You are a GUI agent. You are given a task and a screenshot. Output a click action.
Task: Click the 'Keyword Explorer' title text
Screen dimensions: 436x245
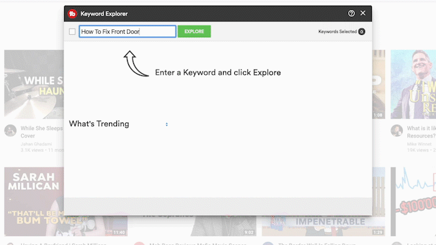104,14
